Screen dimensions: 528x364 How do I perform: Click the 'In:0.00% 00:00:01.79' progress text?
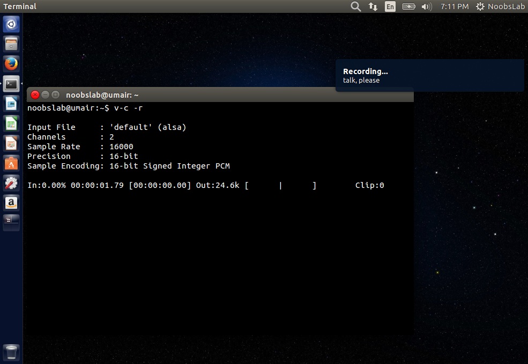point(76,185)
